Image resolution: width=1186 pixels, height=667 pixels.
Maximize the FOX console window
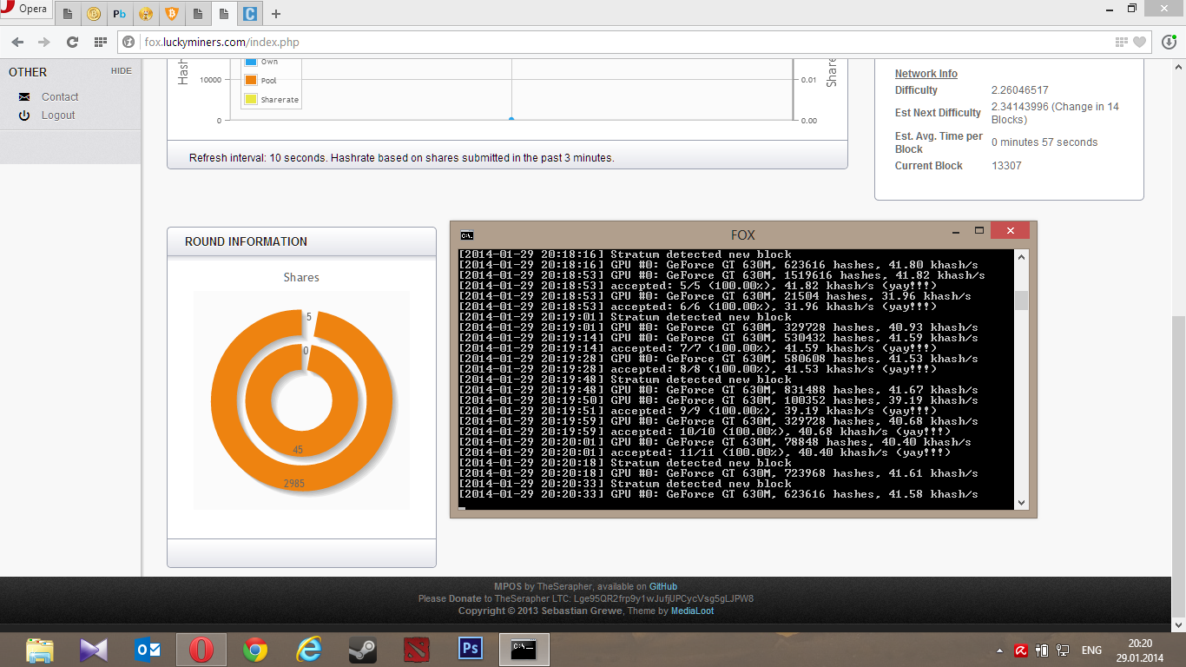(978, 231)
